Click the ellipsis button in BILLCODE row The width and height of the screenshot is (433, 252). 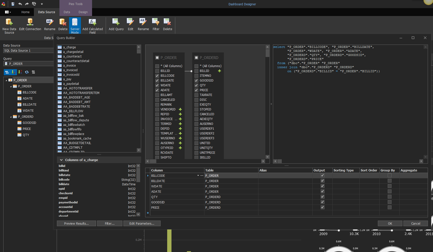point(202,176)
